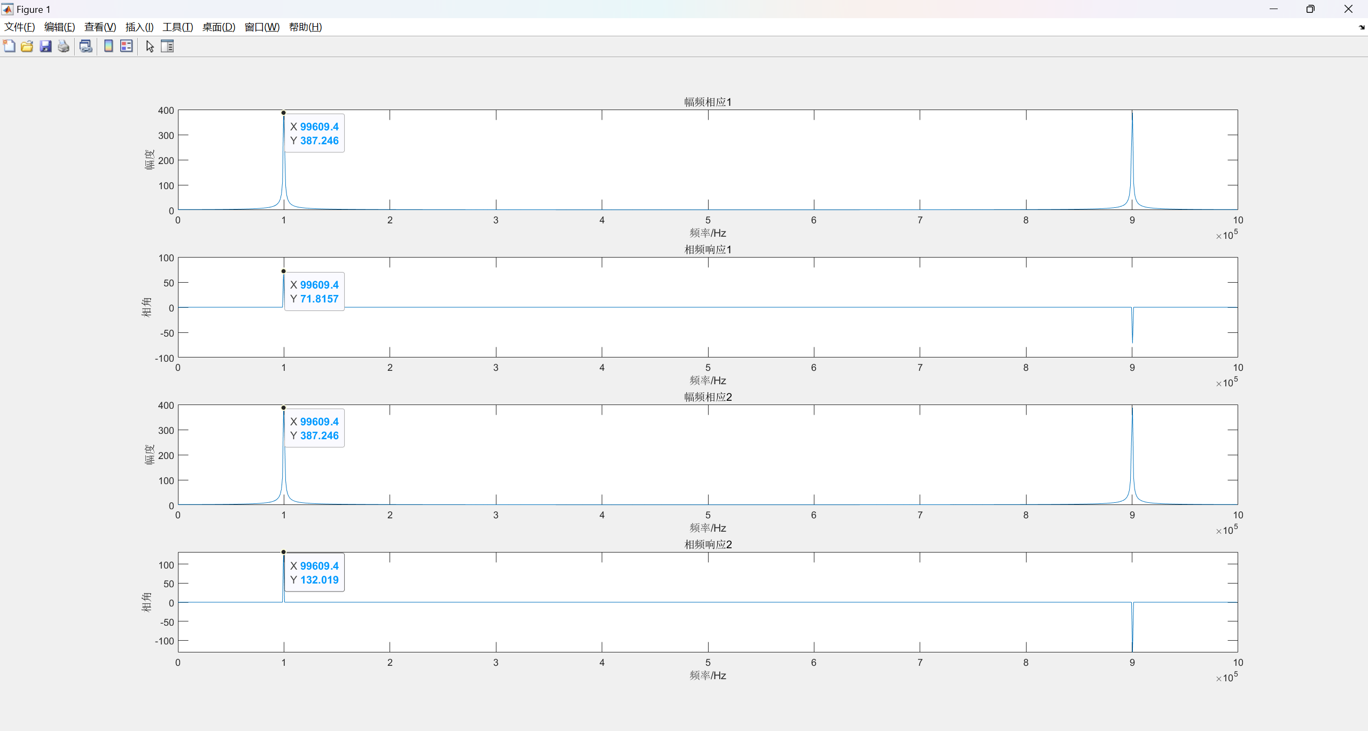Click the dock figure arrow at the right of the menu bar
The width and height of the screenshot is (1368, 731).
point(1361,27)
